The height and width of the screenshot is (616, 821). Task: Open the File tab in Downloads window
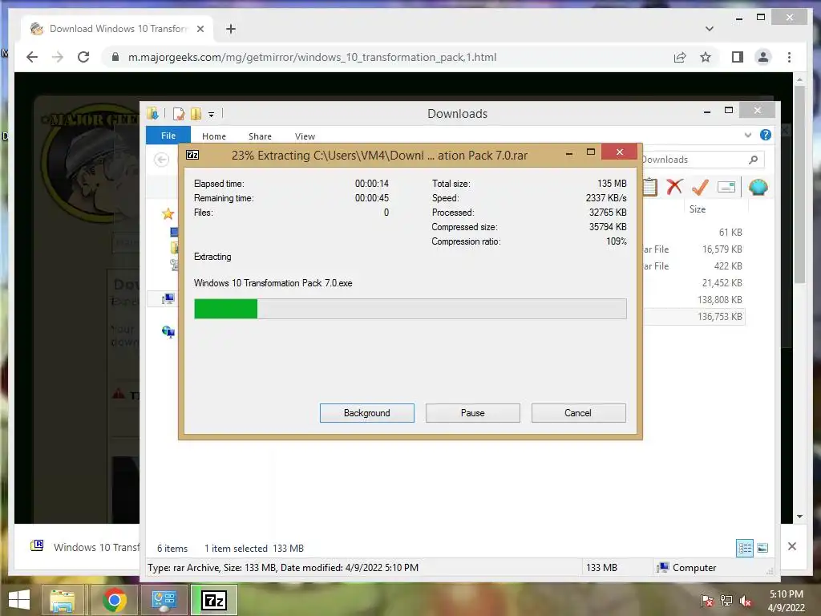click(168, 136)
